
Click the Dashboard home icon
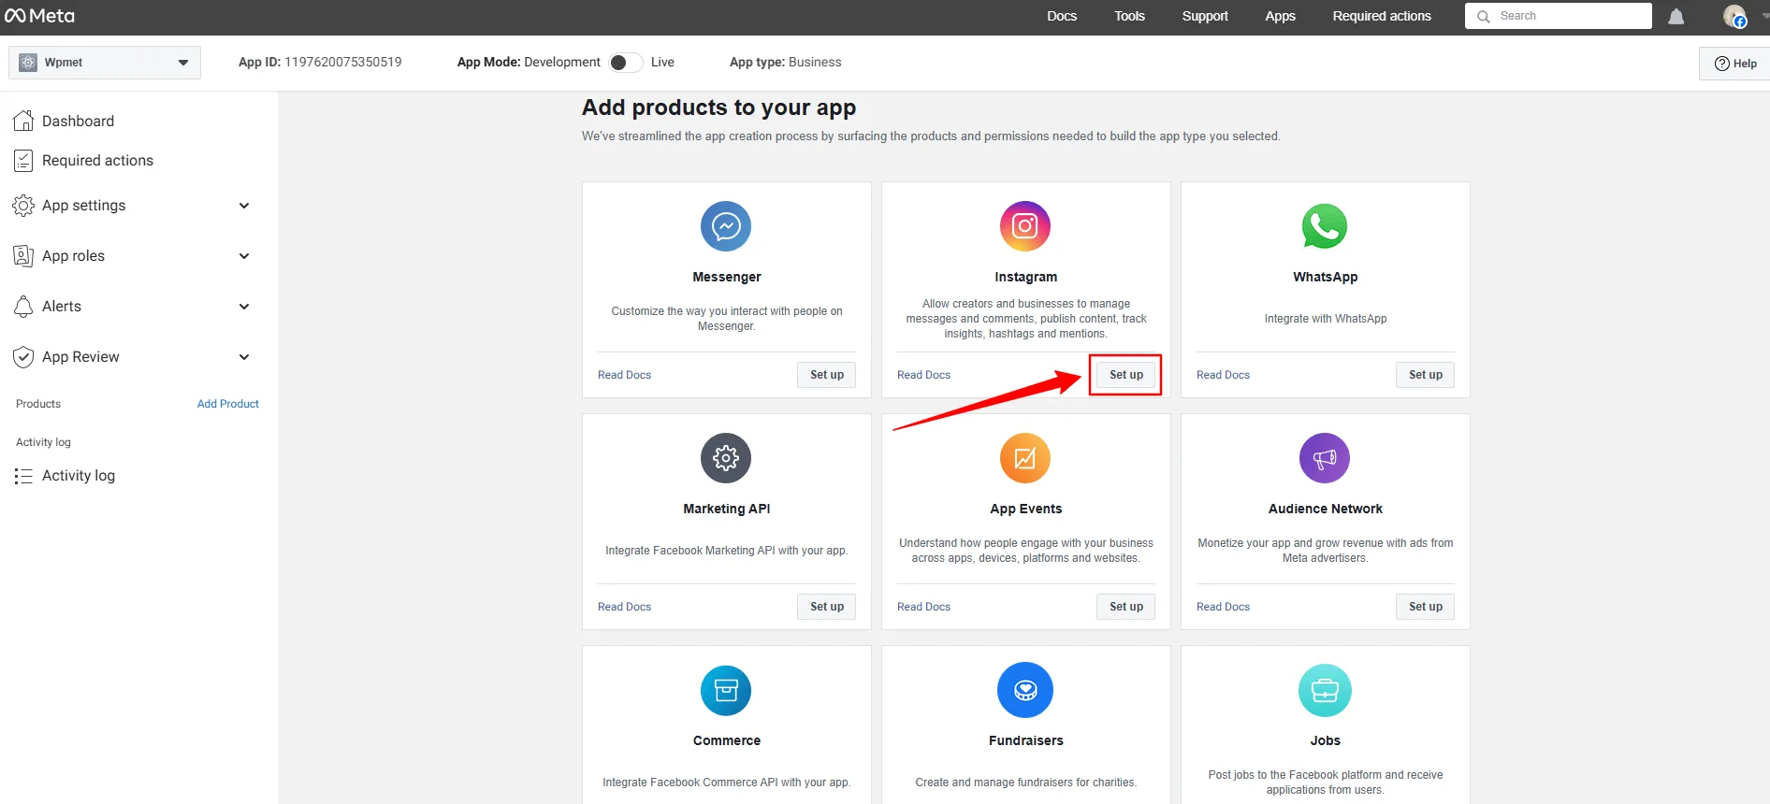point(23,121)
